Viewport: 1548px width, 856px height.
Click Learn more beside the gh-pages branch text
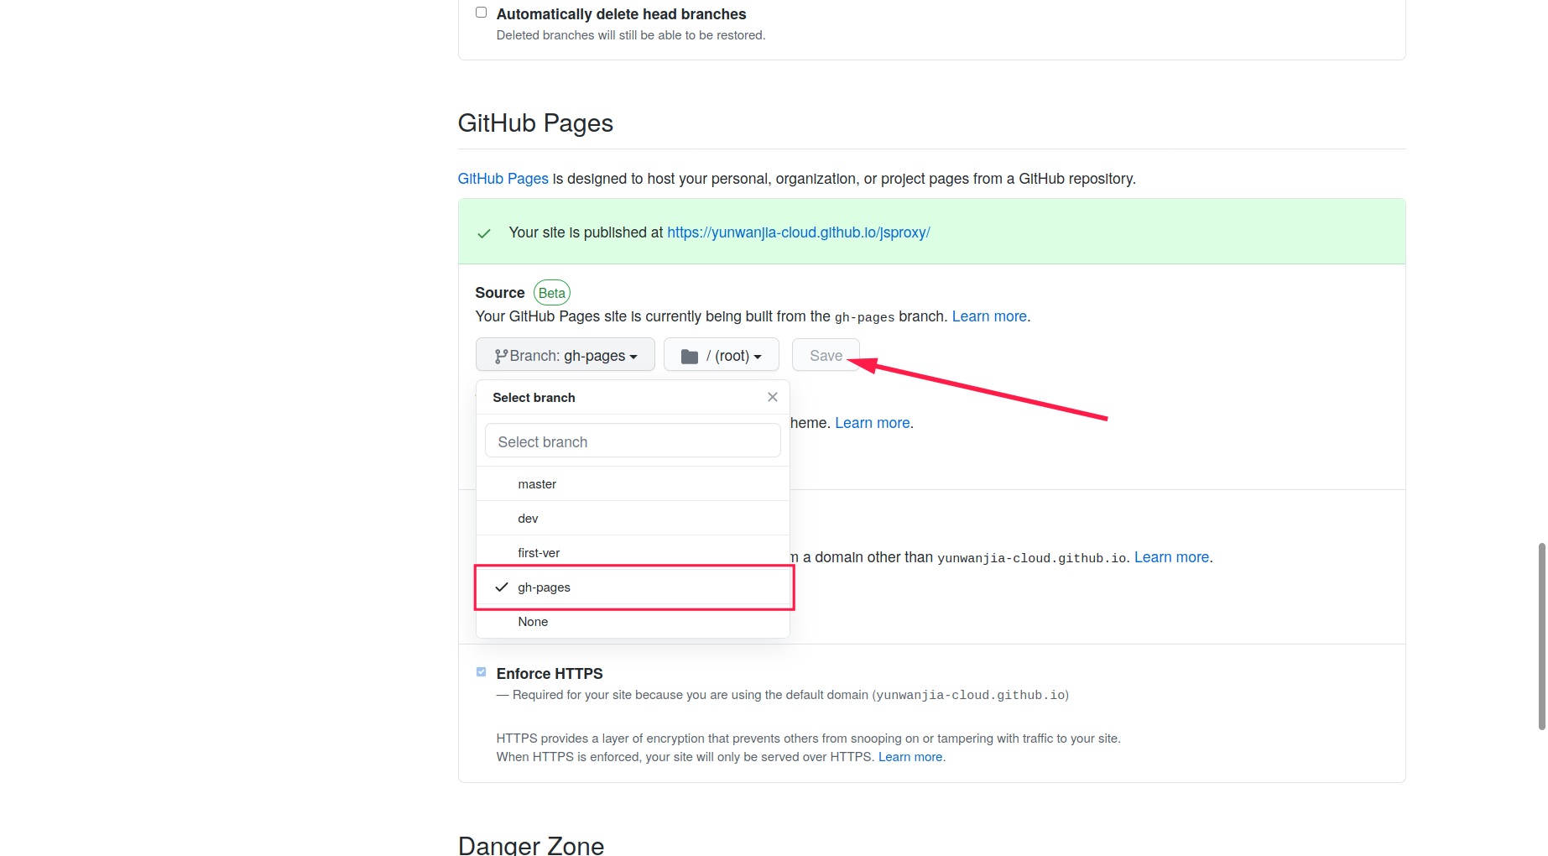pyautogui.click(x=989, y=316)
